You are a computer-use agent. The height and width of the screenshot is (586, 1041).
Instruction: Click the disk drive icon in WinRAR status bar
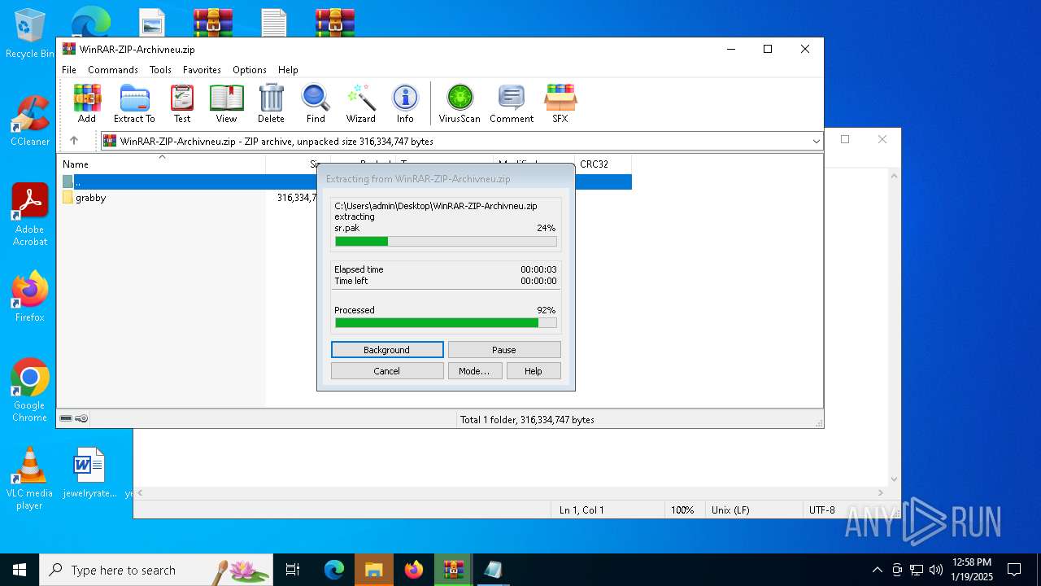66,418
